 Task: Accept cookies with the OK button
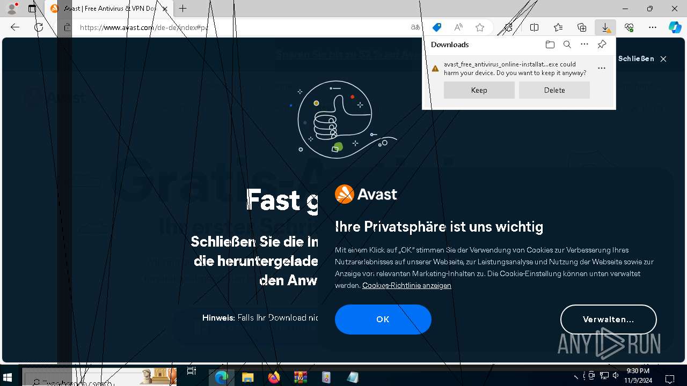[383, 320]
